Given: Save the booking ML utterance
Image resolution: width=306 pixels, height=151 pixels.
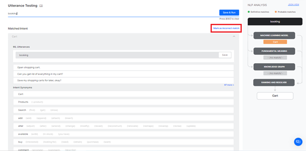Looking at the screenshot, I should [x=225, y=55].
